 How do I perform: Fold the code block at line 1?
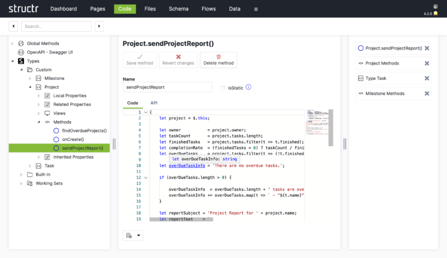tap(146, 112)
